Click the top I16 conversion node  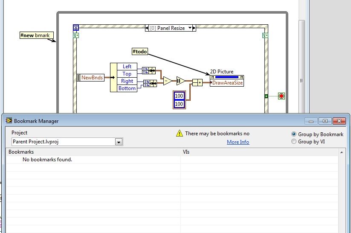149,71
